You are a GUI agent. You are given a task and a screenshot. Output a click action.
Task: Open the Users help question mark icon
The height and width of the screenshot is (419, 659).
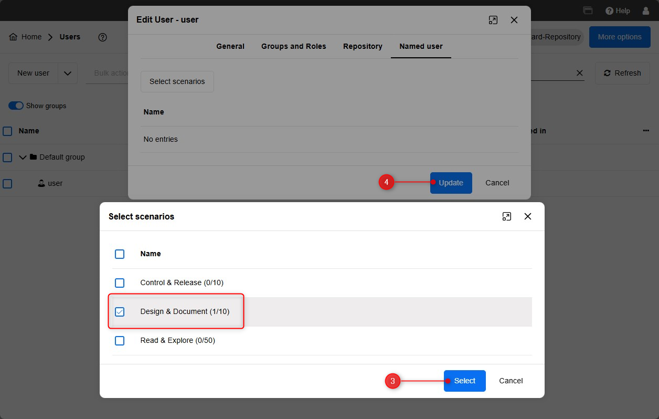tap(103, 37)
